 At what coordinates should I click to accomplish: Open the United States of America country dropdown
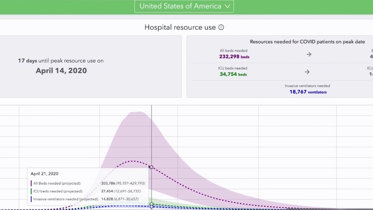184,6
